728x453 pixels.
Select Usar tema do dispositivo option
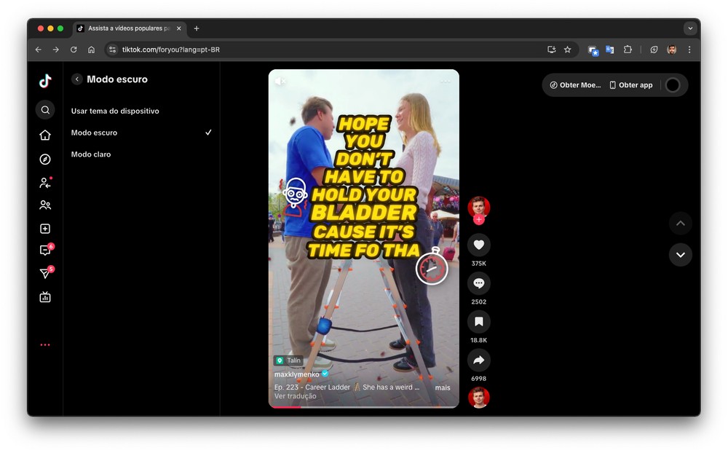(115, 111)
